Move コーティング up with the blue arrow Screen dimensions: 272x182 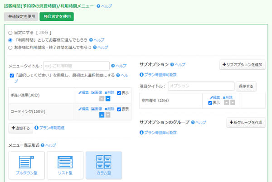click(x=102, y=115)
